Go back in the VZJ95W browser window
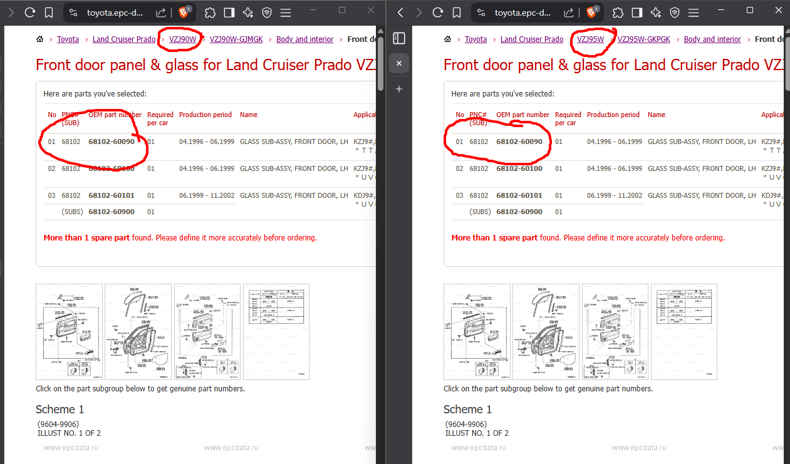The image size is (790, 464). click(x=400, y=12)
